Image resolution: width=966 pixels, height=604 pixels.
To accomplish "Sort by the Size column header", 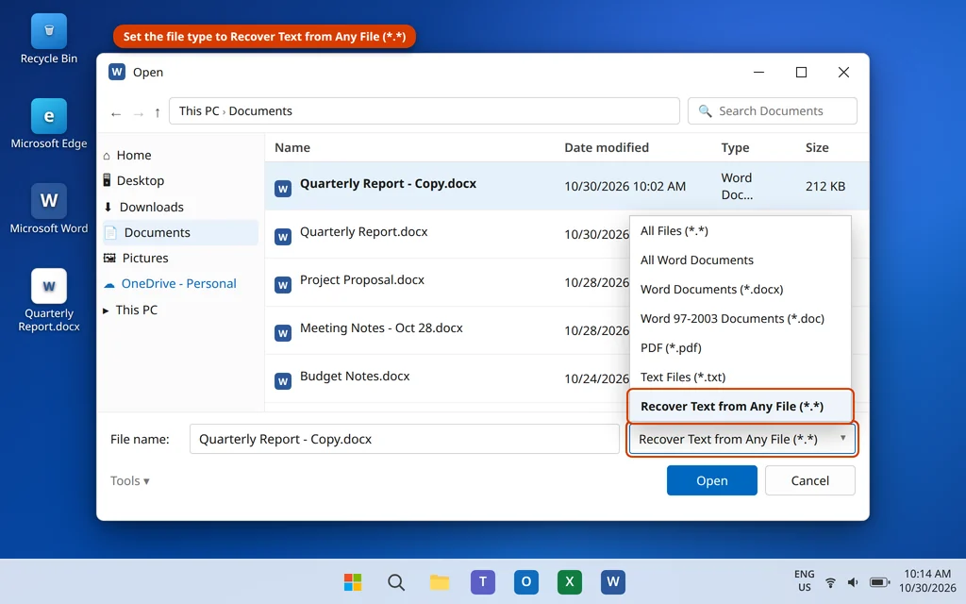I will pyautogui.click(x=817, y=148).
